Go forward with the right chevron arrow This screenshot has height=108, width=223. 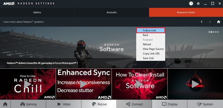tap(210, 22)
